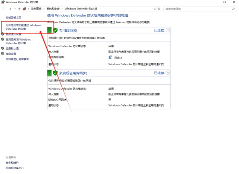Select 控制面板 breadcrumb in address bar
239x174 pixels.
pos(36,9)
